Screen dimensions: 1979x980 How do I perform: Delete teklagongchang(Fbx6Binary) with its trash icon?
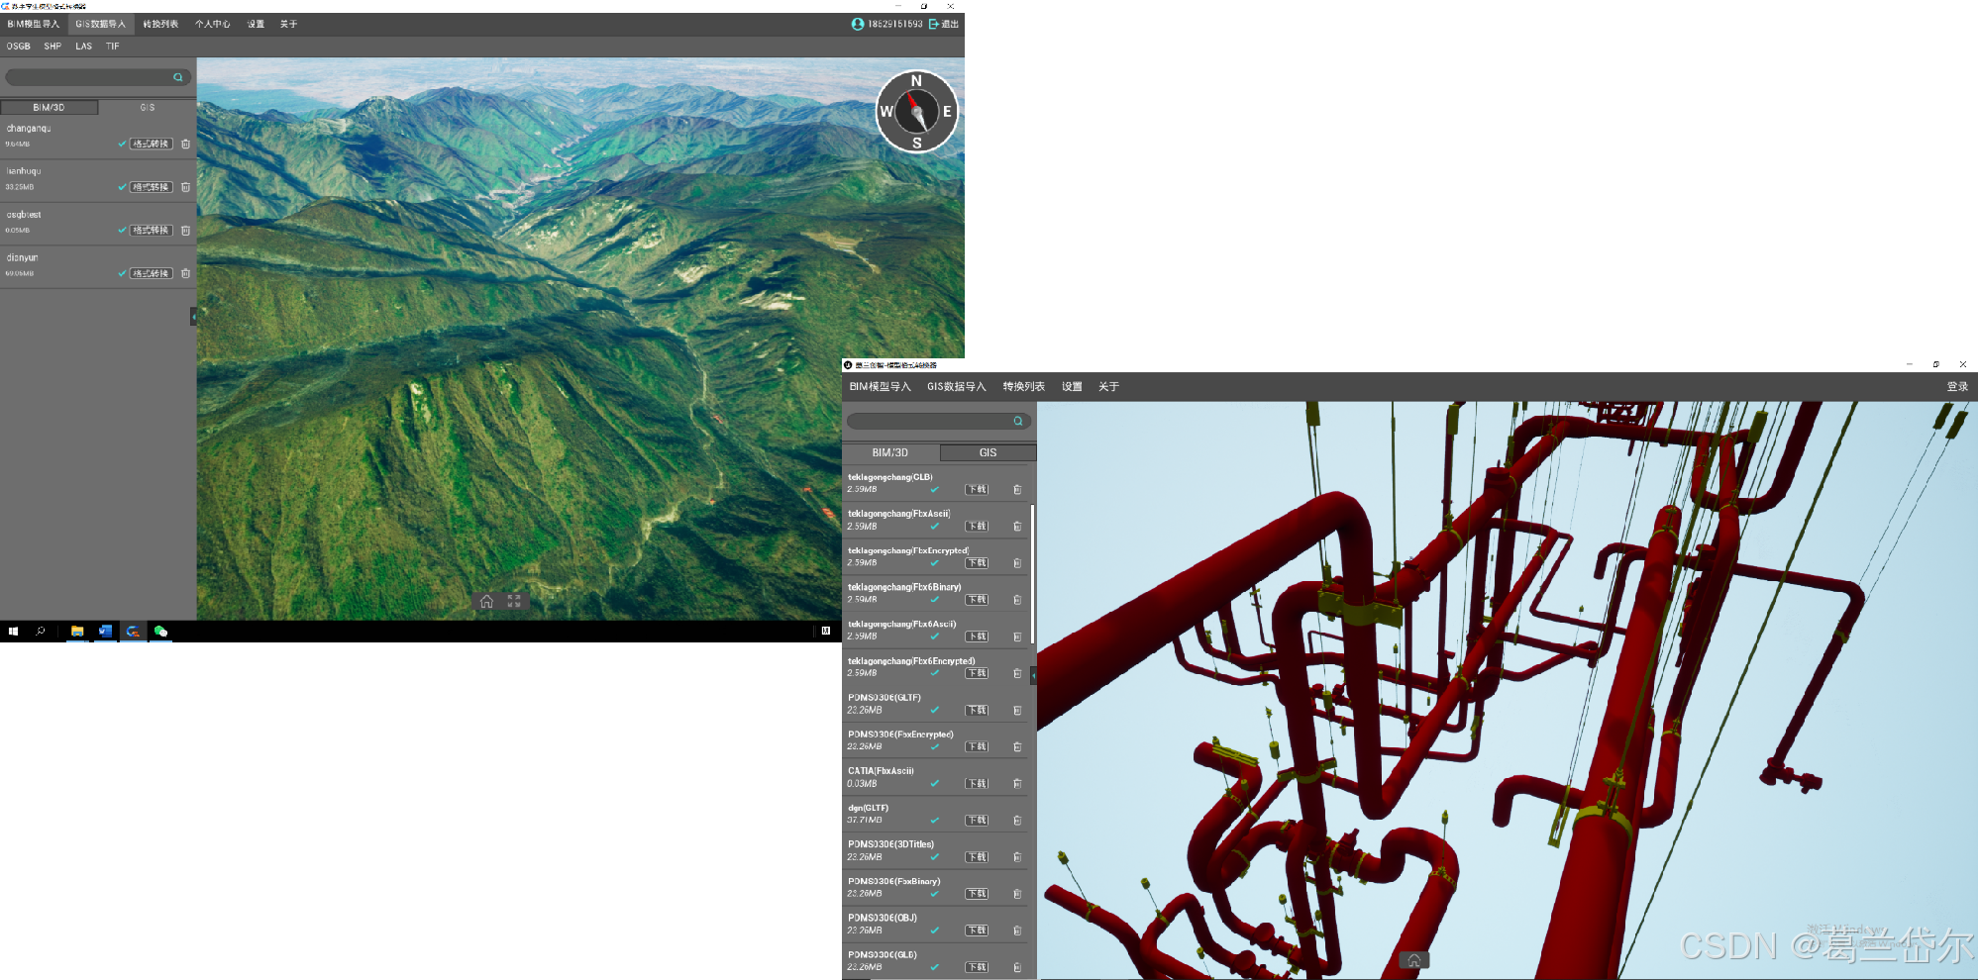pyautogui.click(x=1017, y=600)
